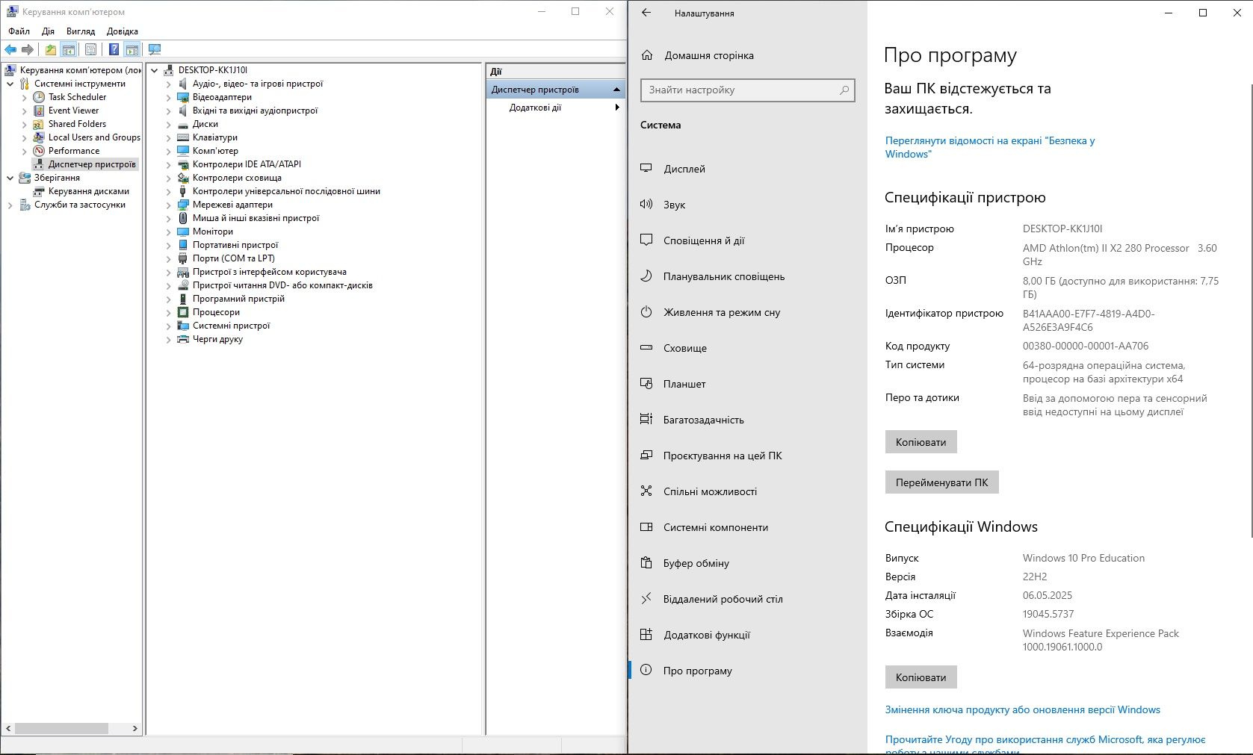Click the Back arrow toolbar icon

[x=10, y=50]
